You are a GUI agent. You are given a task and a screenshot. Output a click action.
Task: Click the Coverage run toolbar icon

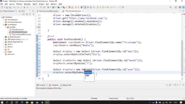point(58,7)
